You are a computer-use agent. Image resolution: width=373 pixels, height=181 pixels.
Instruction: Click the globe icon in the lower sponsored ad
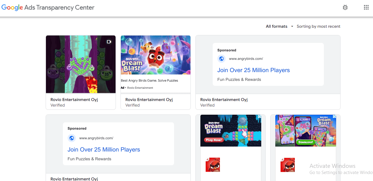click(x=72, y=138)
